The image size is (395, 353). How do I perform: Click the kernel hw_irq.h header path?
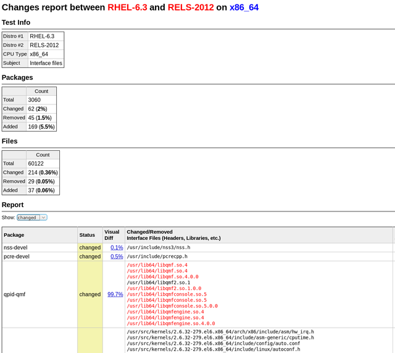pos(220,331)
